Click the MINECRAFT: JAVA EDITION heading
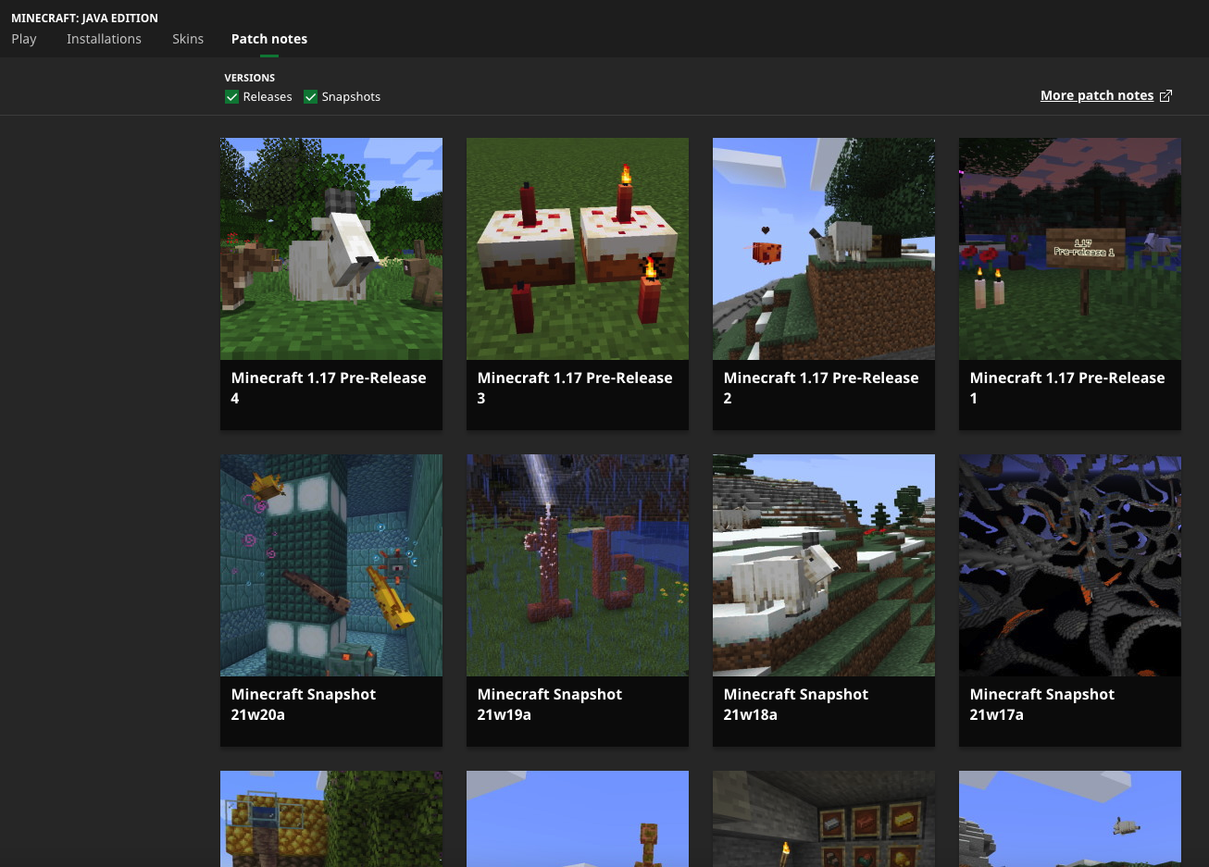 pos(84,18)
